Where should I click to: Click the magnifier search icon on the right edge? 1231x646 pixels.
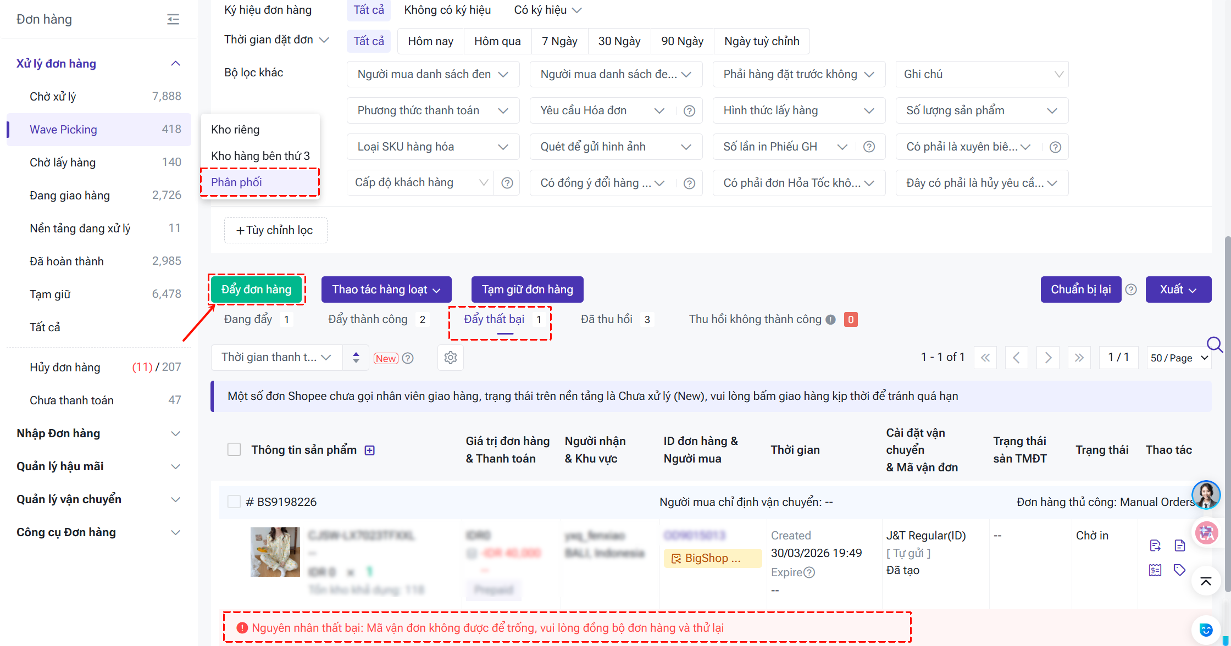1214,344
